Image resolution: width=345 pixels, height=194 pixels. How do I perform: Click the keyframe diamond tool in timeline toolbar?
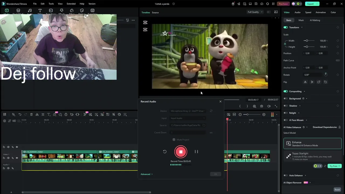point(72,115)
